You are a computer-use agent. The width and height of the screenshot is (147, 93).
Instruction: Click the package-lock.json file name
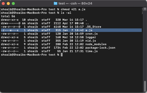[x=100, y=48]
